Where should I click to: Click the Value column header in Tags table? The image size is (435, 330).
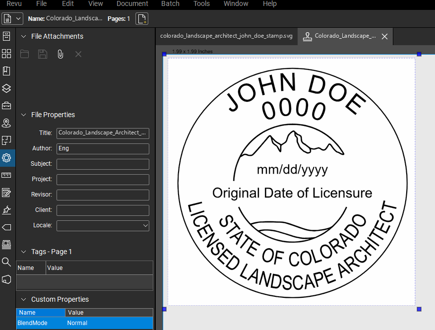coord(99,268)
